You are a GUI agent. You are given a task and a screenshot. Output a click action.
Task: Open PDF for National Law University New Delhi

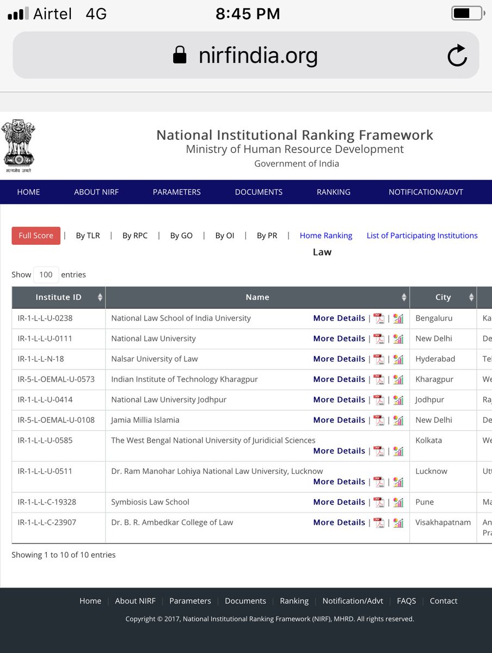379,338
